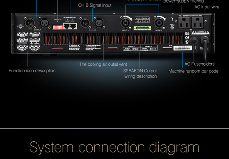Screen dimensions: 229x159
Task: Click the UL listing mark
Action: click(x=187, y=41)
